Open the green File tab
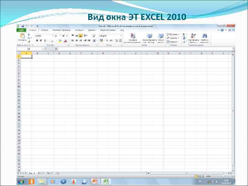Screen dimensions: 248x186 21,30
